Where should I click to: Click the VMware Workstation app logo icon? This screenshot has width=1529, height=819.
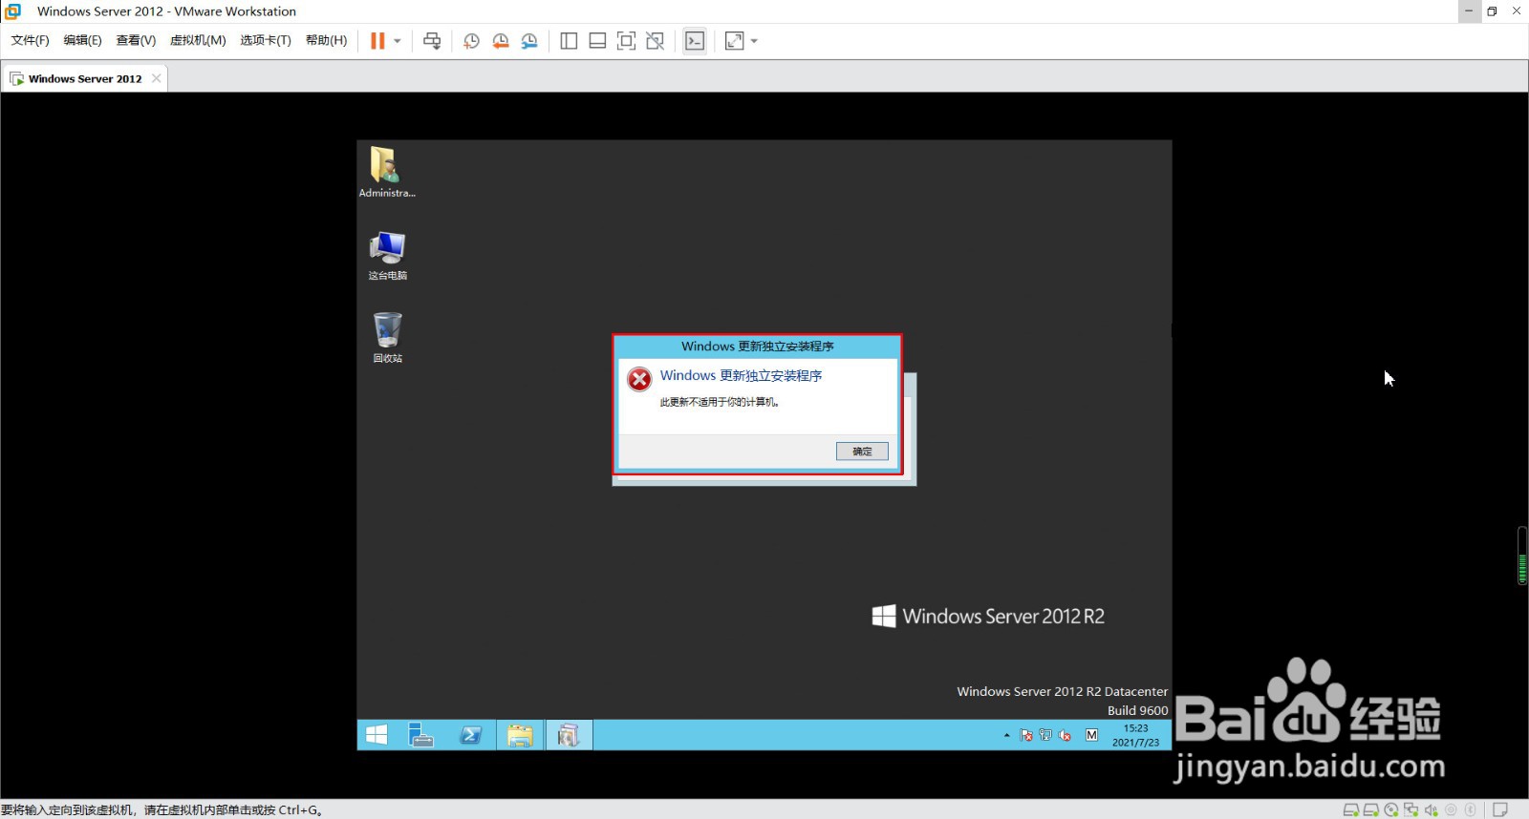(x=12, y=11)
